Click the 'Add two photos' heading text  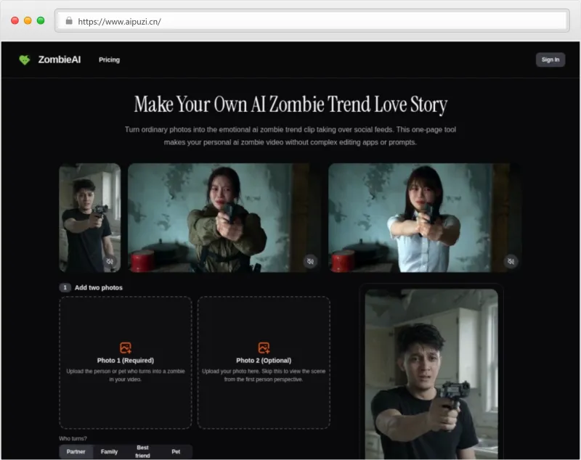point(99,287)
